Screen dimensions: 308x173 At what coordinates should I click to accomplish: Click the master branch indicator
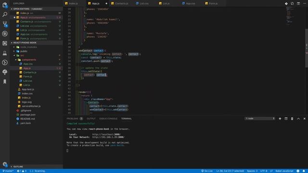coord(8,171)
